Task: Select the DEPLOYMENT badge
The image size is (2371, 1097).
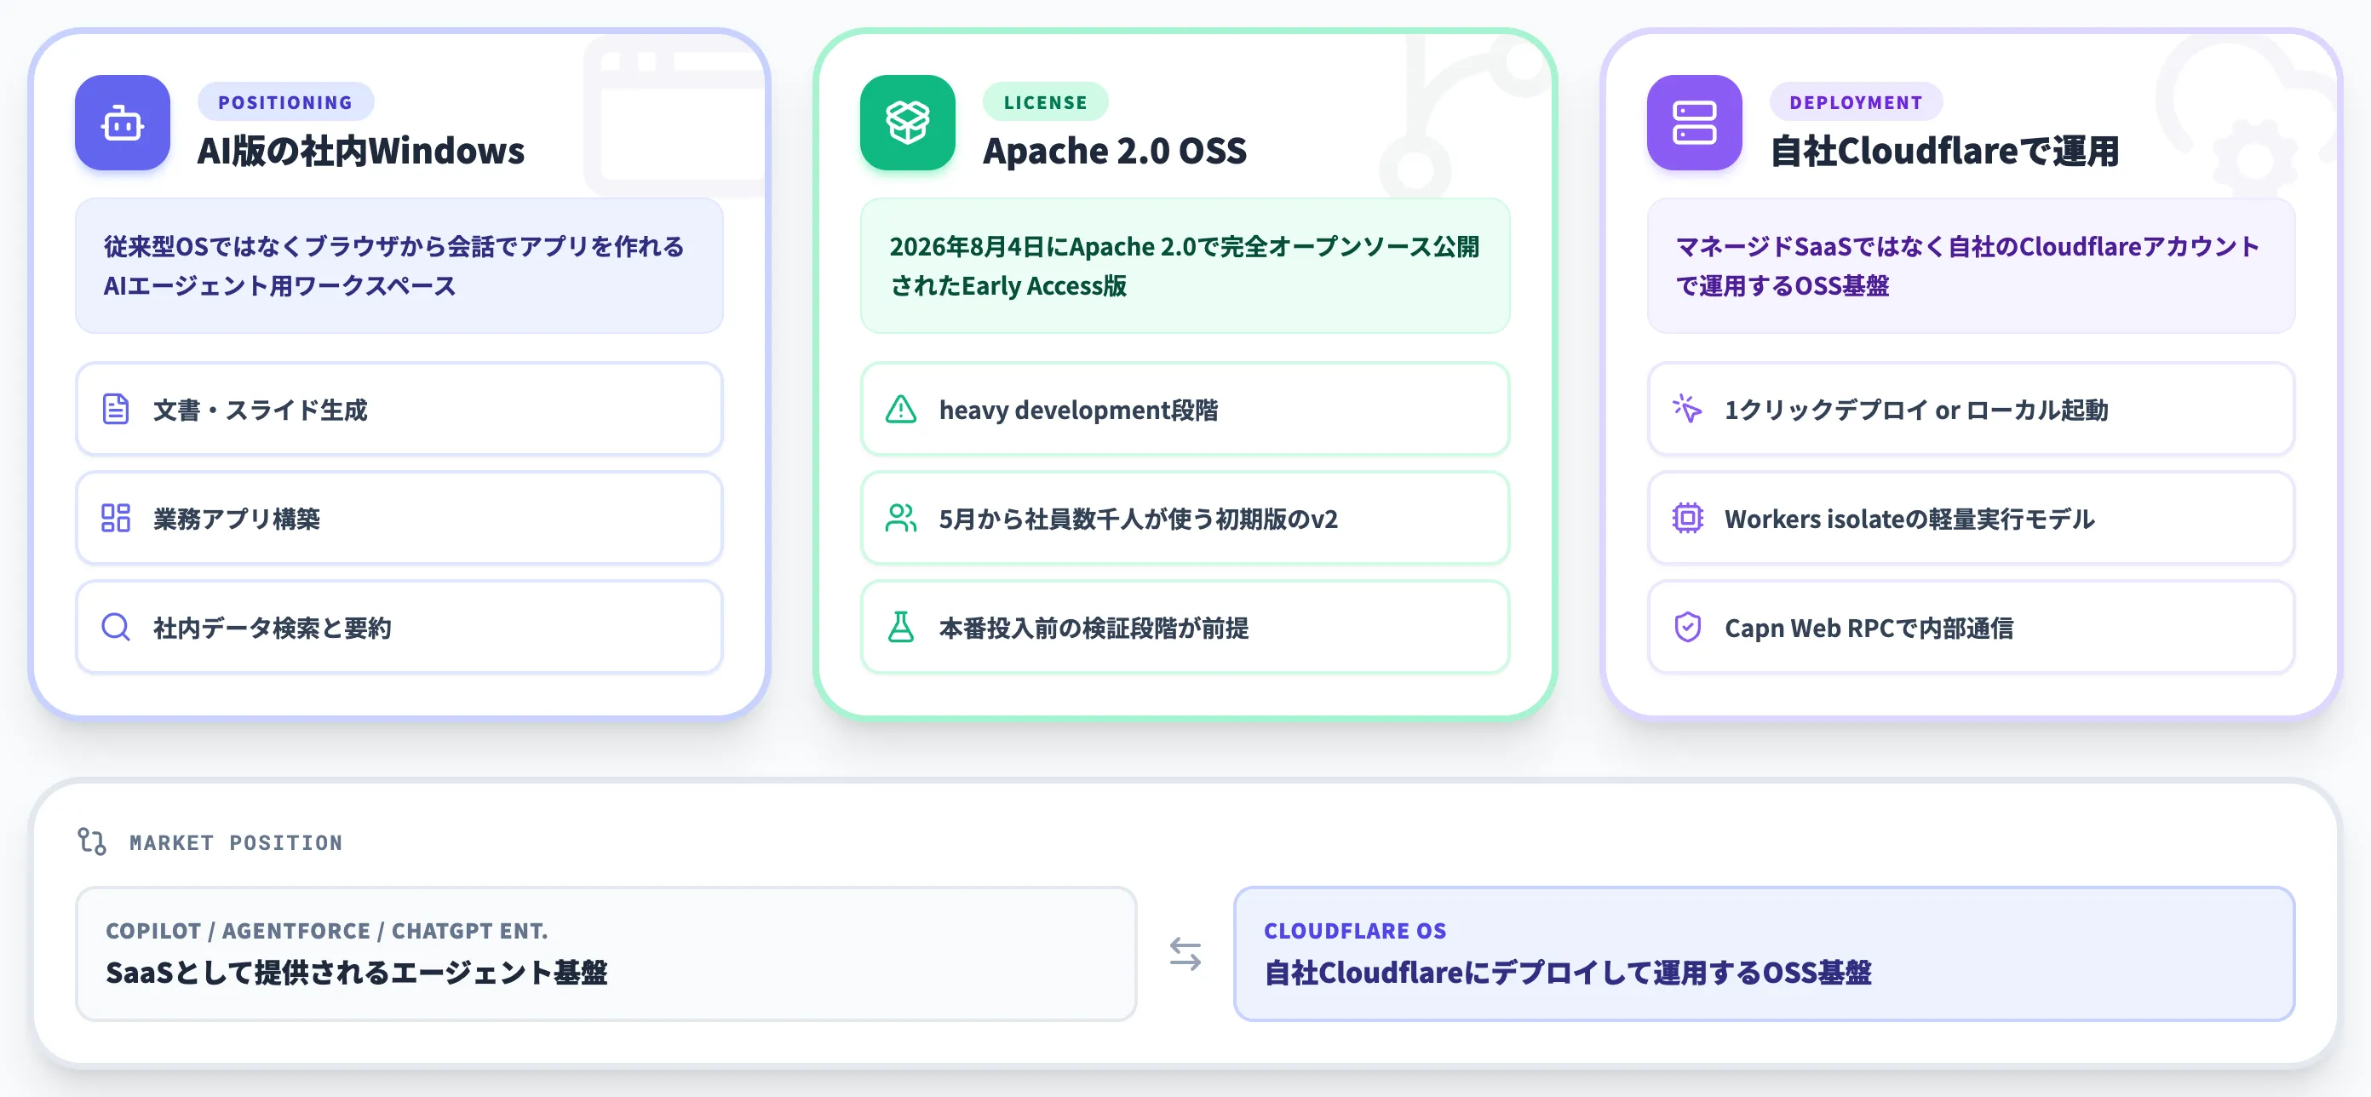Action: pos(1856,102)
